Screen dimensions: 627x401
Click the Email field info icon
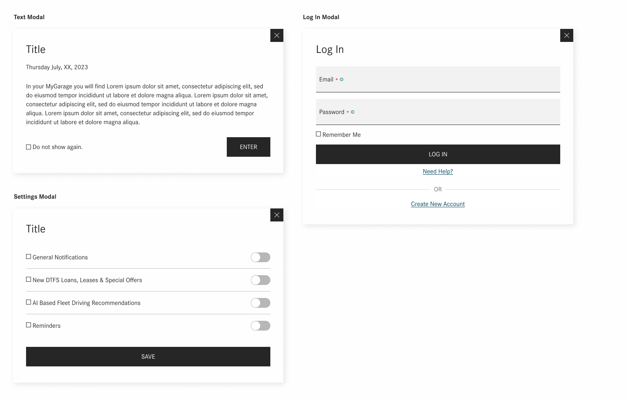(x=342, y=79)
